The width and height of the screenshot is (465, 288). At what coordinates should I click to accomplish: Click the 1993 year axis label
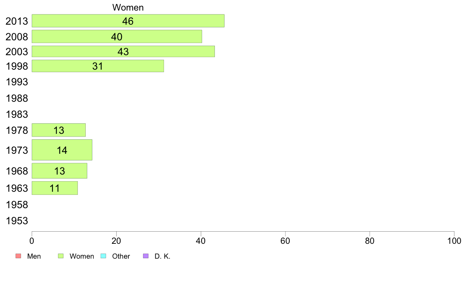[17, 82]
